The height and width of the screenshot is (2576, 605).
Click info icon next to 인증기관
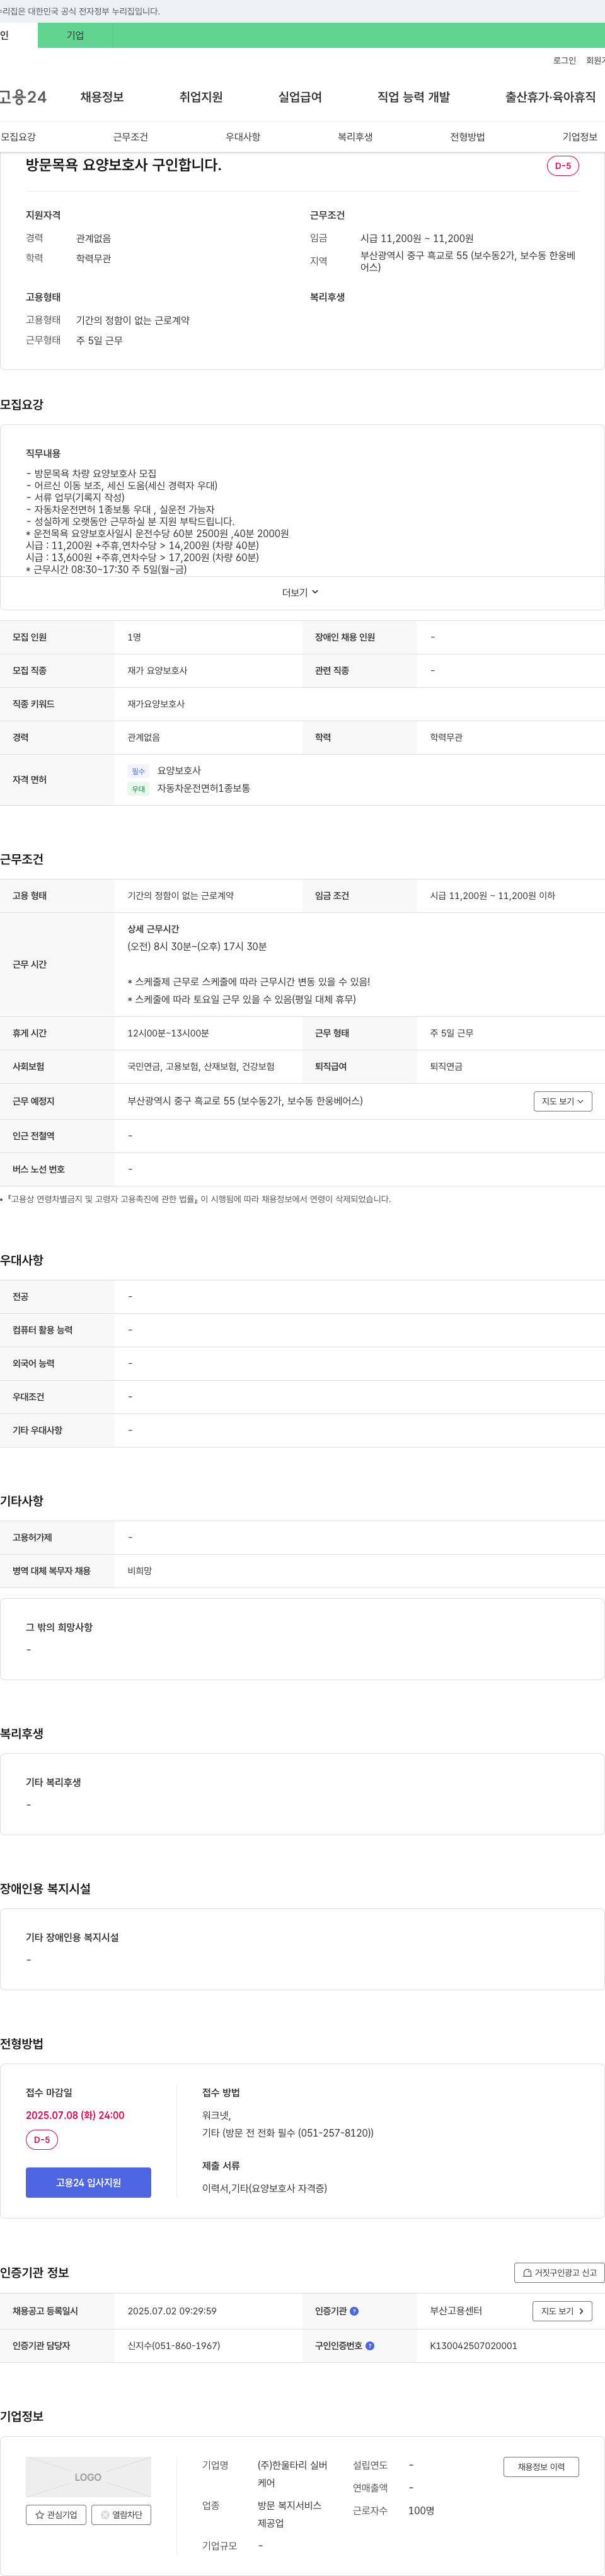(354, 2311)
